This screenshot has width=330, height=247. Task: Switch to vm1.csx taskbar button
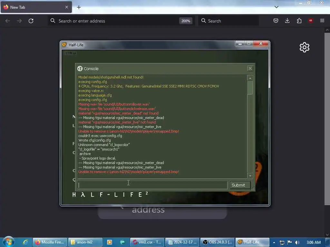click(x=147, y=242)
